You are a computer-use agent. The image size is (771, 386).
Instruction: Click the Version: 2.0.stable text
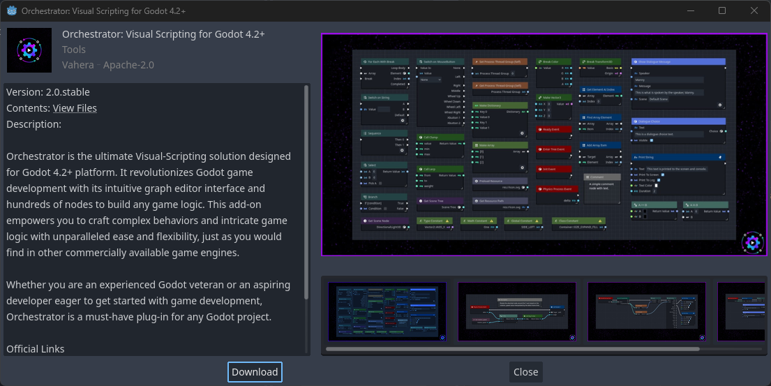tap(48, 92)
